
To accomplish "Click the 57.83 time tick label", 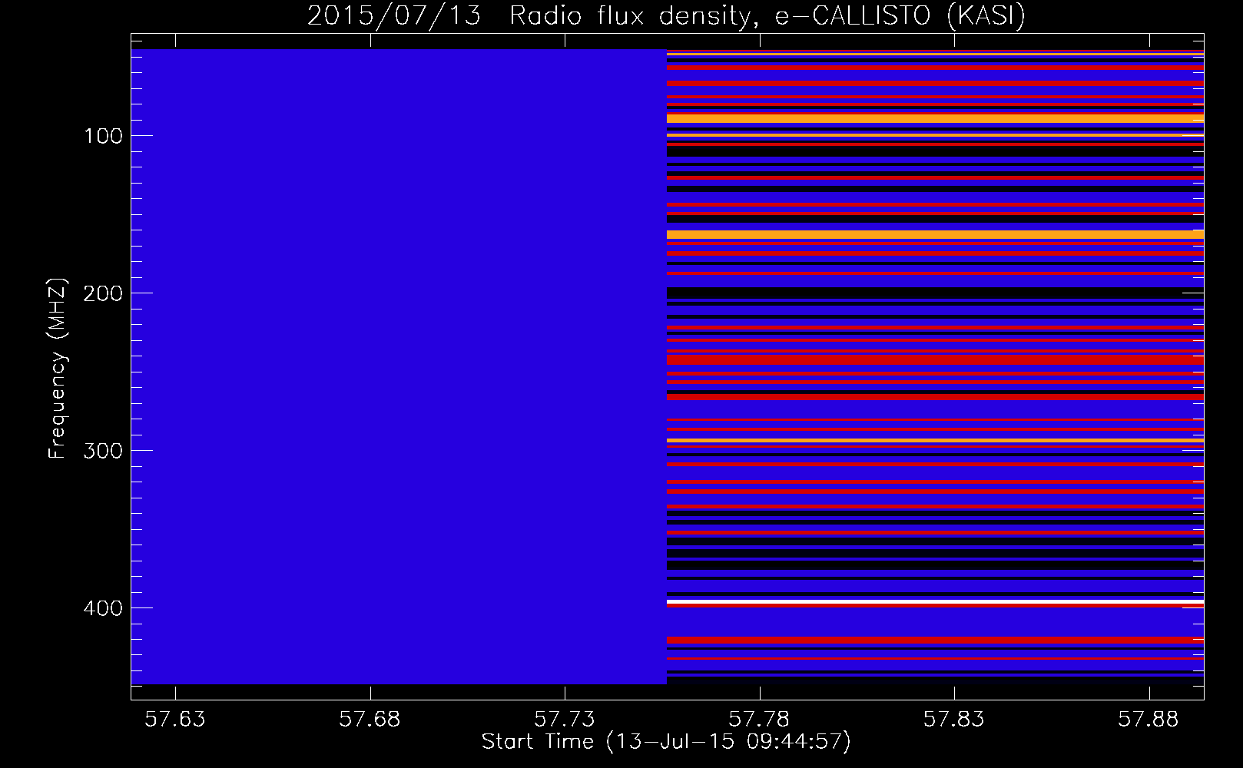I will point(953,720).
